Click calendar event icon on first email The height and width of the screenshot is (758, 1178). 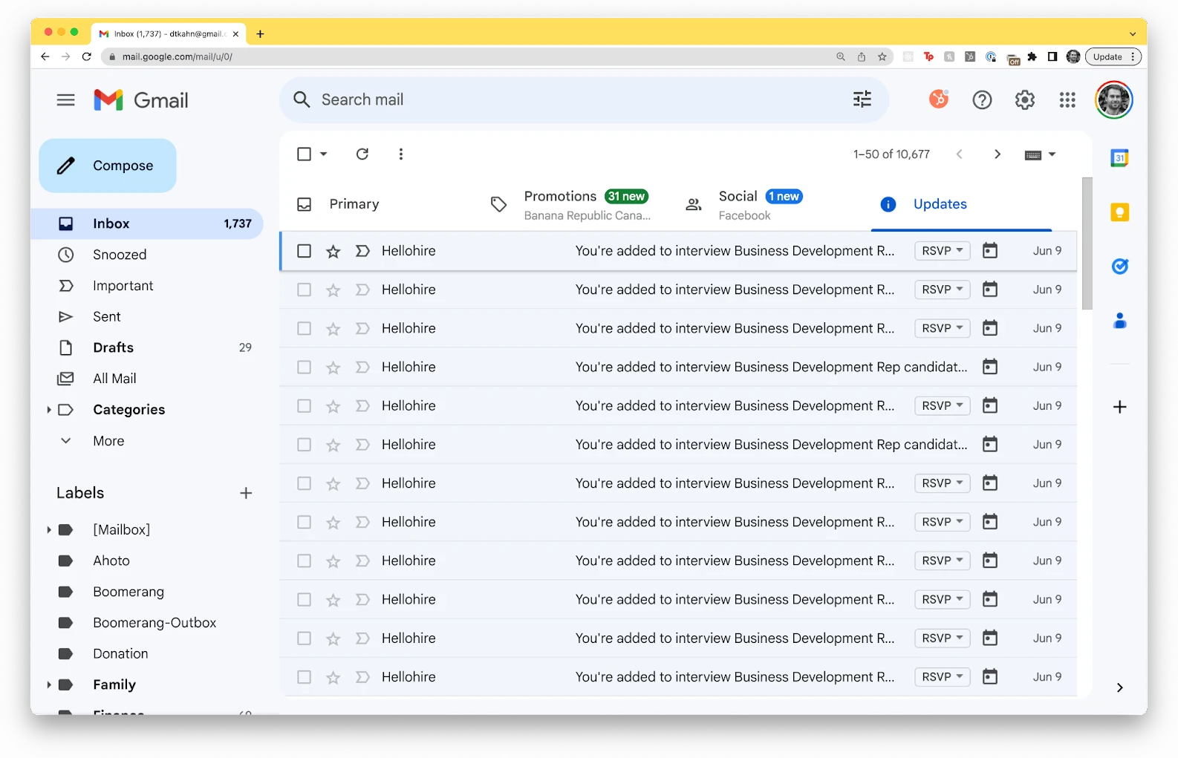pyautogui.click(x=989, y=251)
